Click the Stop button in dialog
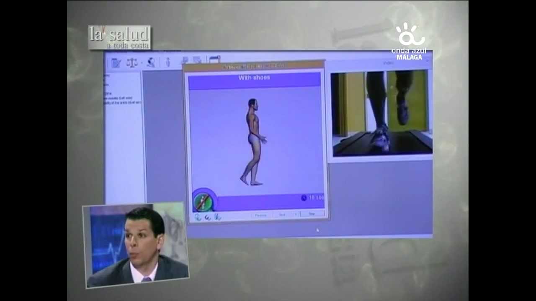This screenshot has height=301, width=536. tap(312, 214)
